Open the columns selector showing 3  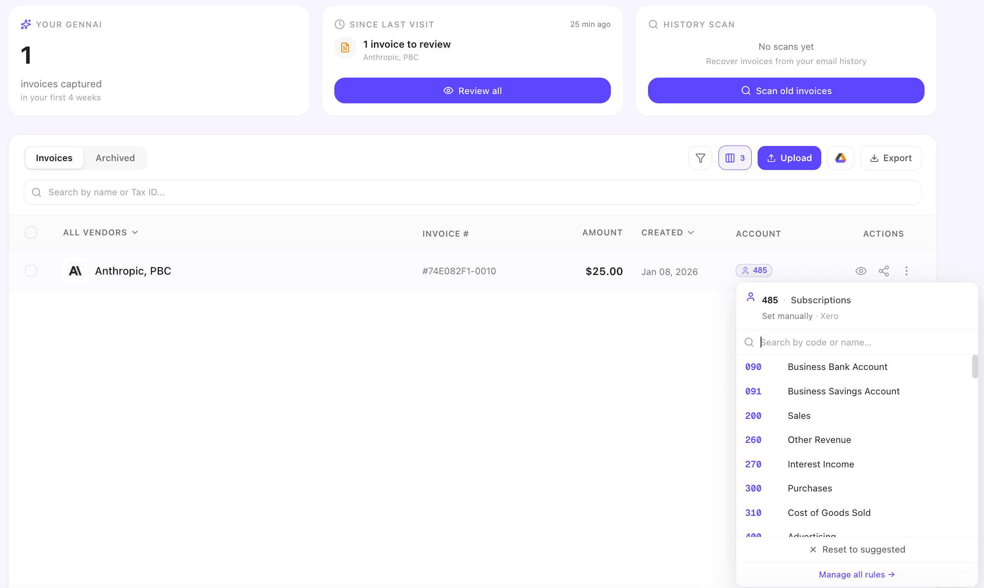(735, 158)
